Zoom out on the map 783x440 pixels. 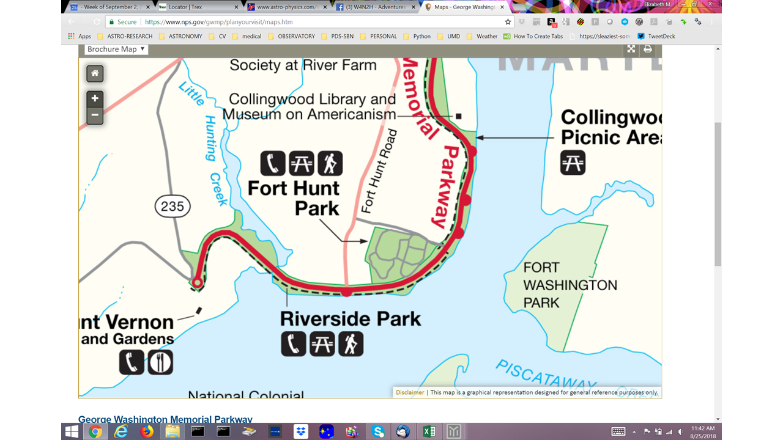[x=95, y=115]
